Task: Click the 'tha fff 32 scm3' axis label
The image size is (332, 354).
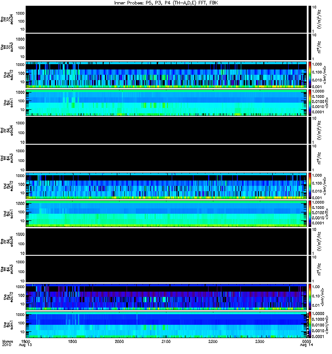Action: coord(7,47)
